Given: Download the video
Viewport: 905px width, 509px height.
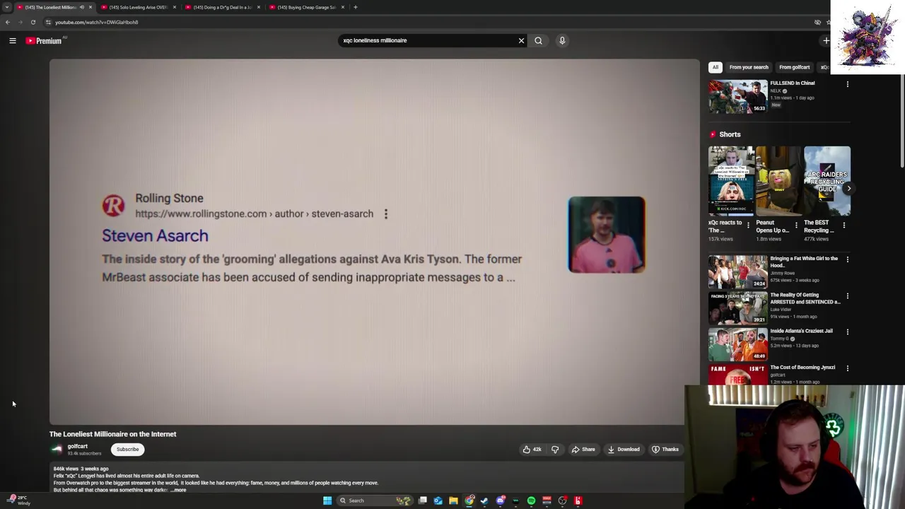Looking at the screenshot, I should (x=624, y=450).
